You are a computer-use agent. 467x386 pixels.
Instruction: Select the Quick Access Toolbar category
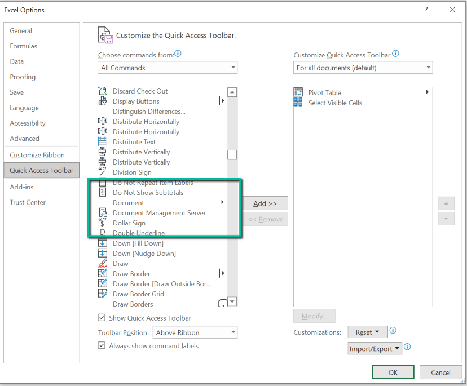(x=41, y=170)
